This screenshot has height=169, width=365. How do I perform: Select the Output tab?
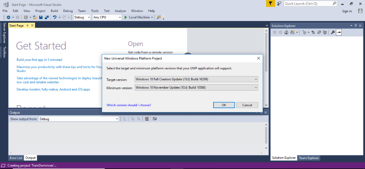pos(30,158)
